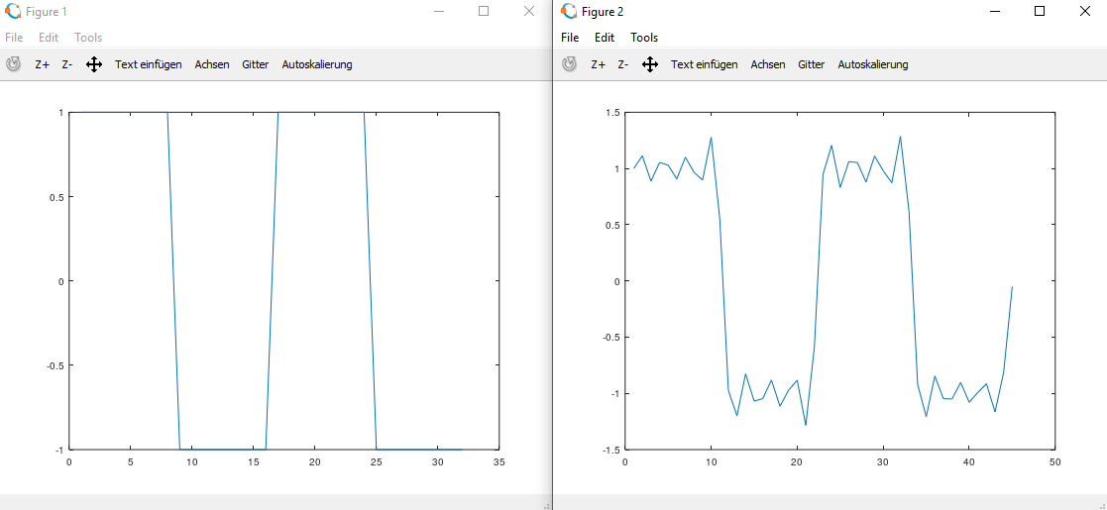
Task: Click the Figure 1 title text
Action: click(47, 11)
